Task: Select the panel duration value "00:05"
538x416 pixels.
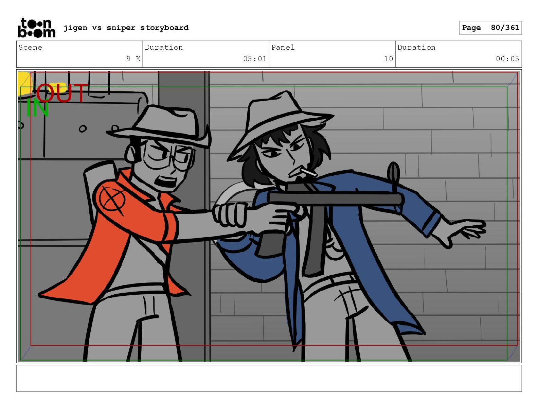Action: (507, 59)
